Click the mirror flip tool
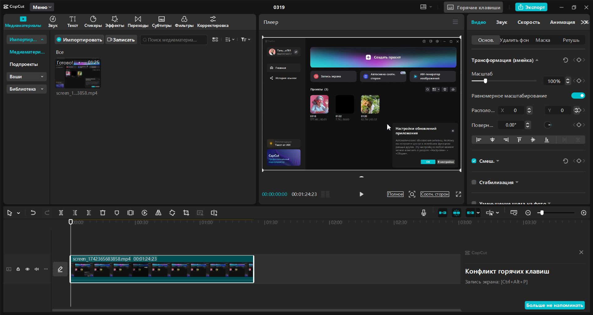Image resolution: width=593 pixels, height=315 pixels. tap(158, 213)
